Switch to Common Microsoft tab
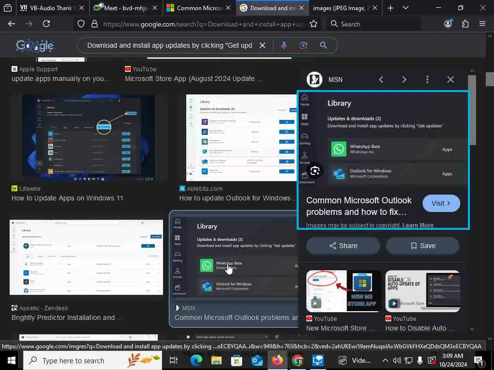 point(199,8)
